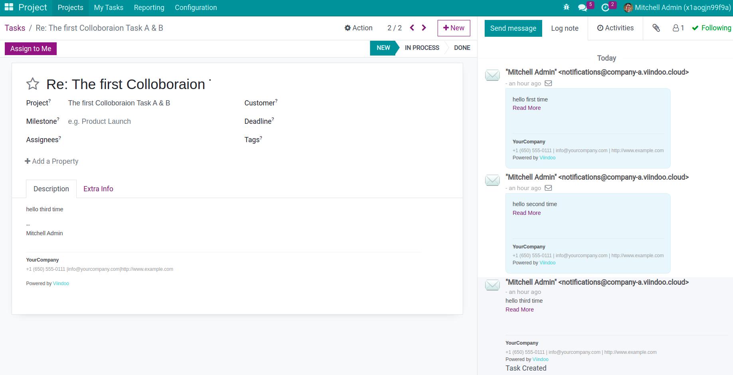Toggle the priority star on task title

click(33, 84)
